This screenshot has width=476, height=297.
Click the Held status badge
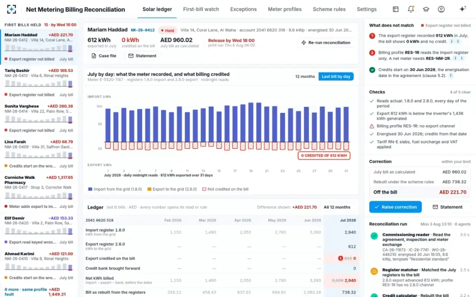(x=167, y=30)
